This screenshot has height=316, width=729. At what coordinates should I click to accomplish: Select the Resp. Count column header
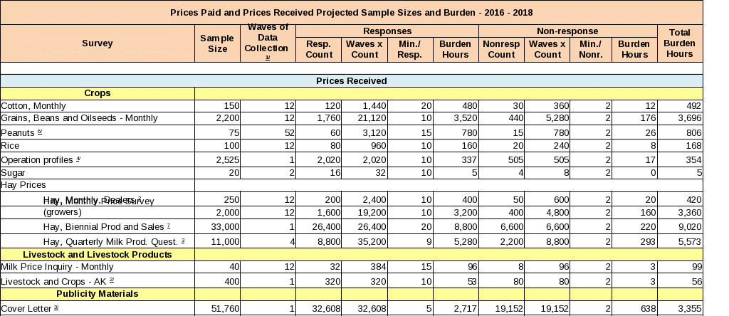tap(319, 49)
